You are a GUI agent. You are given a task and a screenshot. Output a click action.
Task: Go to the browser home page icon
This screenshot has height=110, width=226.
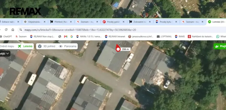13,30
